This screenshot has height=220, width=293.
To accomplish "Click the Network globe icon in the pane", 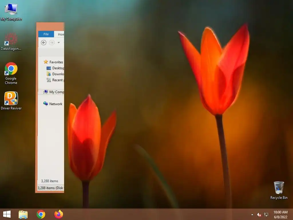I will [45, 104].
